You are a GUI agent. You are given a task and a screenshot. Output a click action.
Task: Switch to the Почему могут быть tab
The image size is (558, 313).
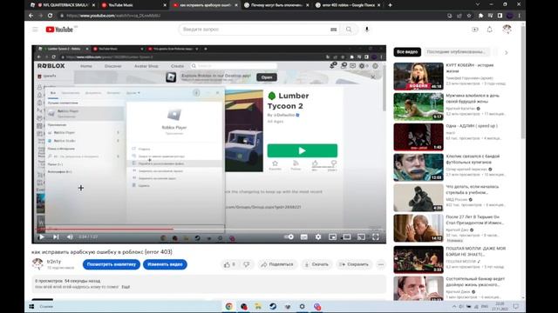click(276, 5)
